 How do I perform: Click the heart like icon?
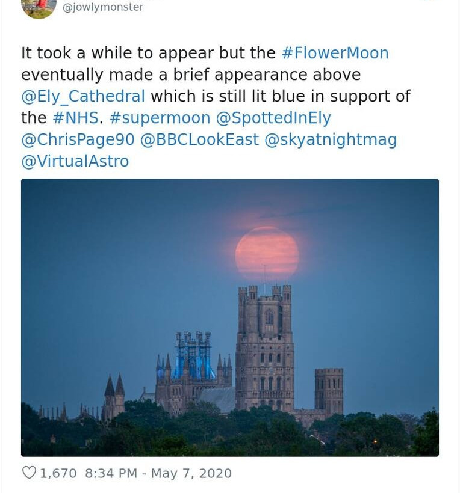click(29, 473)
